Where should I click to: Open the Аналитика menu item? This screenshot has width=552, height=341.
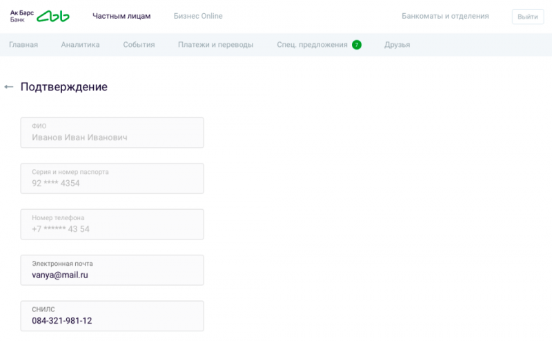pos(80,45)
